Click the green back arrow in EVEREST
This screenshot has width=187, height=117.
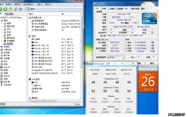[1, 9]
